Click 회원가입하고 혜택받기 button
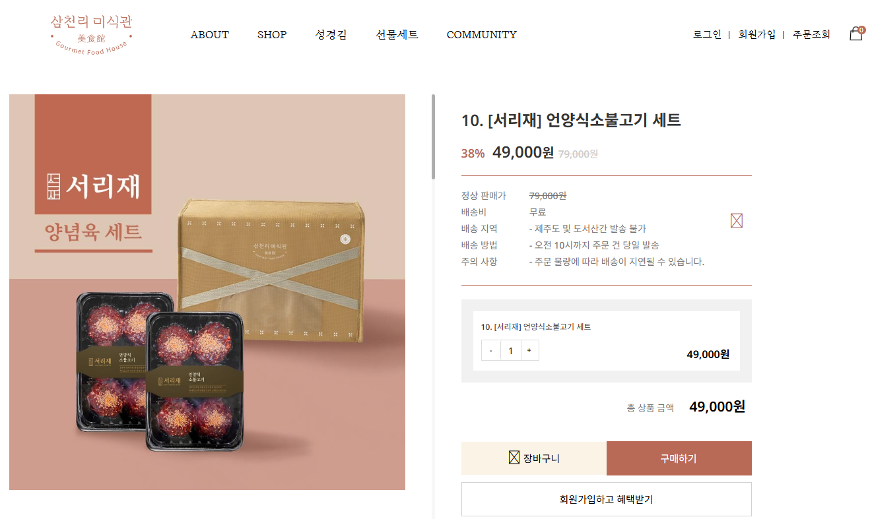Image resolution: width=870 pixels, height=519 pixels. [x=606, y=499]
